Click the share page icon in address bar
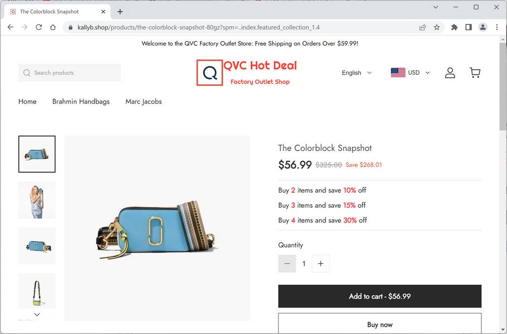This screenshot has height=334, width=507. pos(422,28)
